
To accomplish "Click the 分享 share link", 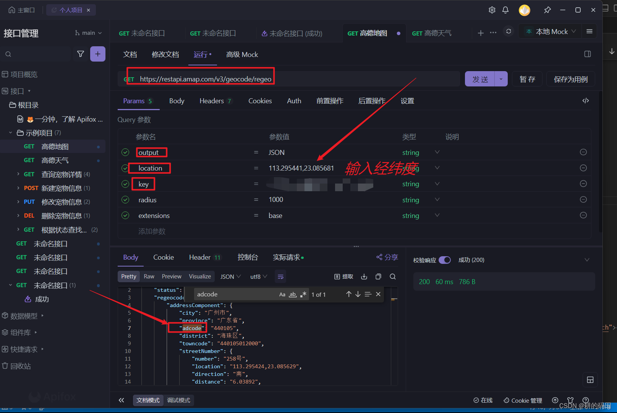I will coord(387,257).
